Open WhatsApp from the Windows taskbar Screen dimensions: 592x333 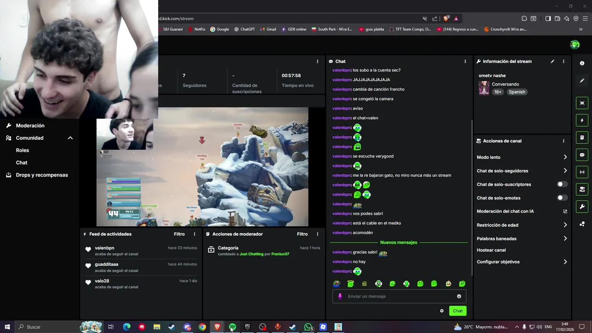[308, 327]
